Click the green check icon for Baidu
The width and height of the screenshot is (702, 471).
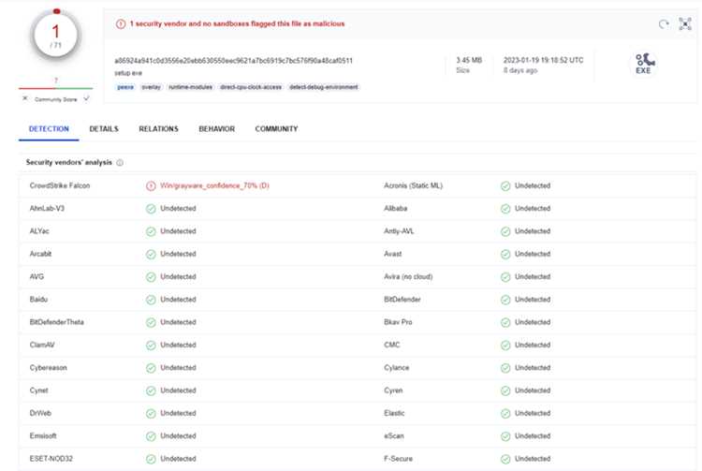coord(151,300)
